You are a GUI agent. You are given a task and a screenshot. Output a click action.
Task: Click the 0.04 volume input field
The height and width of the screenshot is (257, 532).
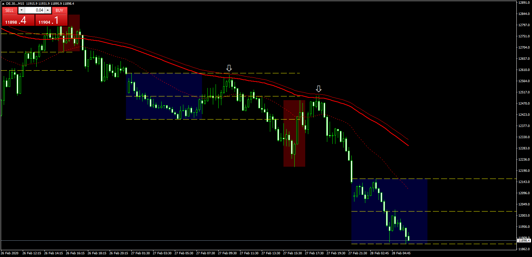coord(35,11)
